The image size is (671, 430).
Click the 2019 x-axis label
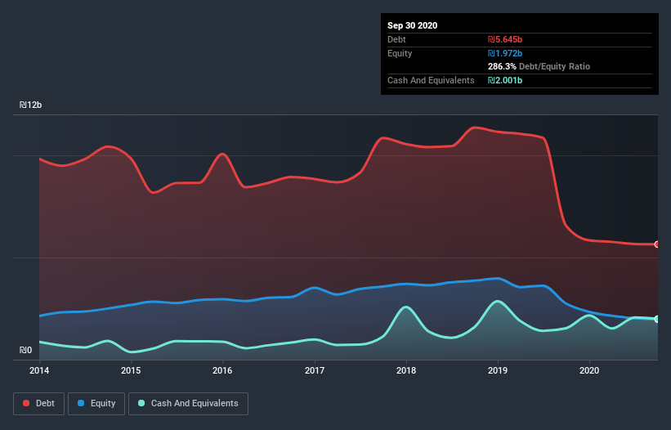point(498,370)
